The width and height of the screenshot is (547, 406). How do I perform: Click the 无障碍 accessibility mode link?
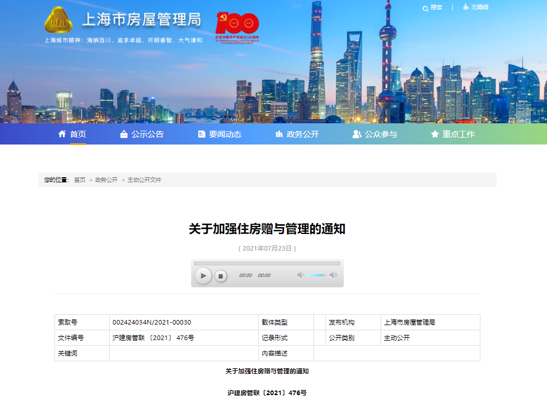(x=480, y=7)
